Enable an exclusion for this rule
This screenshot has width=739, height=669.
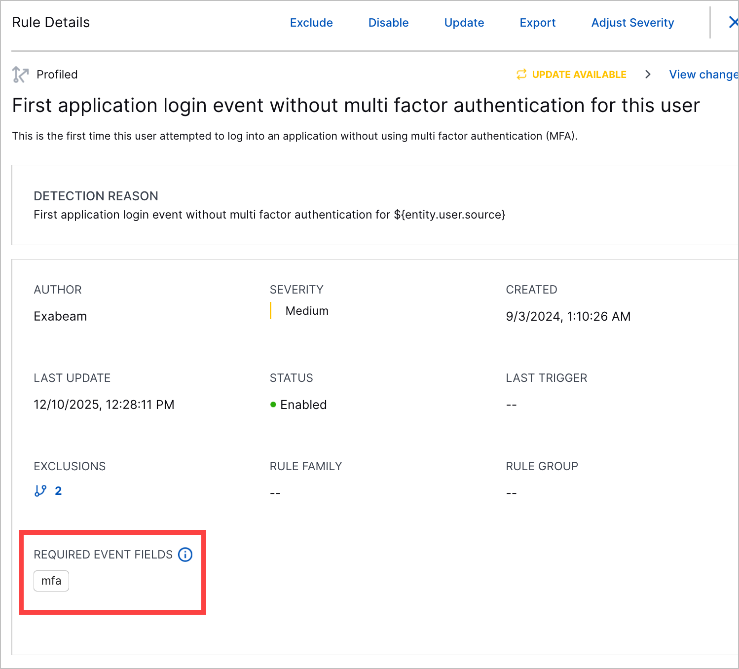pos(311,22)
